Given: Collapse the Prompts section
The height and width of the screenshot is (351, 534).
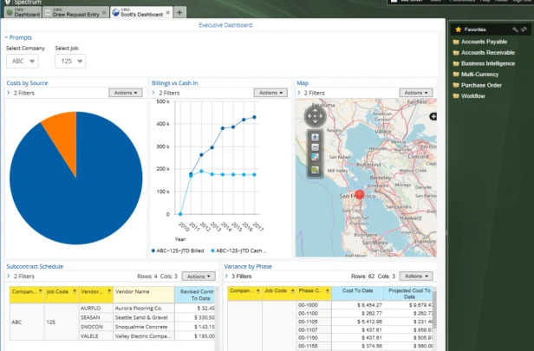Looking at the screenshot, I should tap(18, 37).
